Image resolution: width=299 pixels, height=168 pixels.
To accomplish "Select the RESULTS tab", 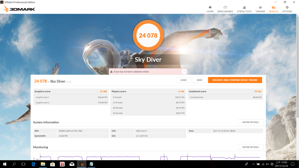I will [273, 9].
